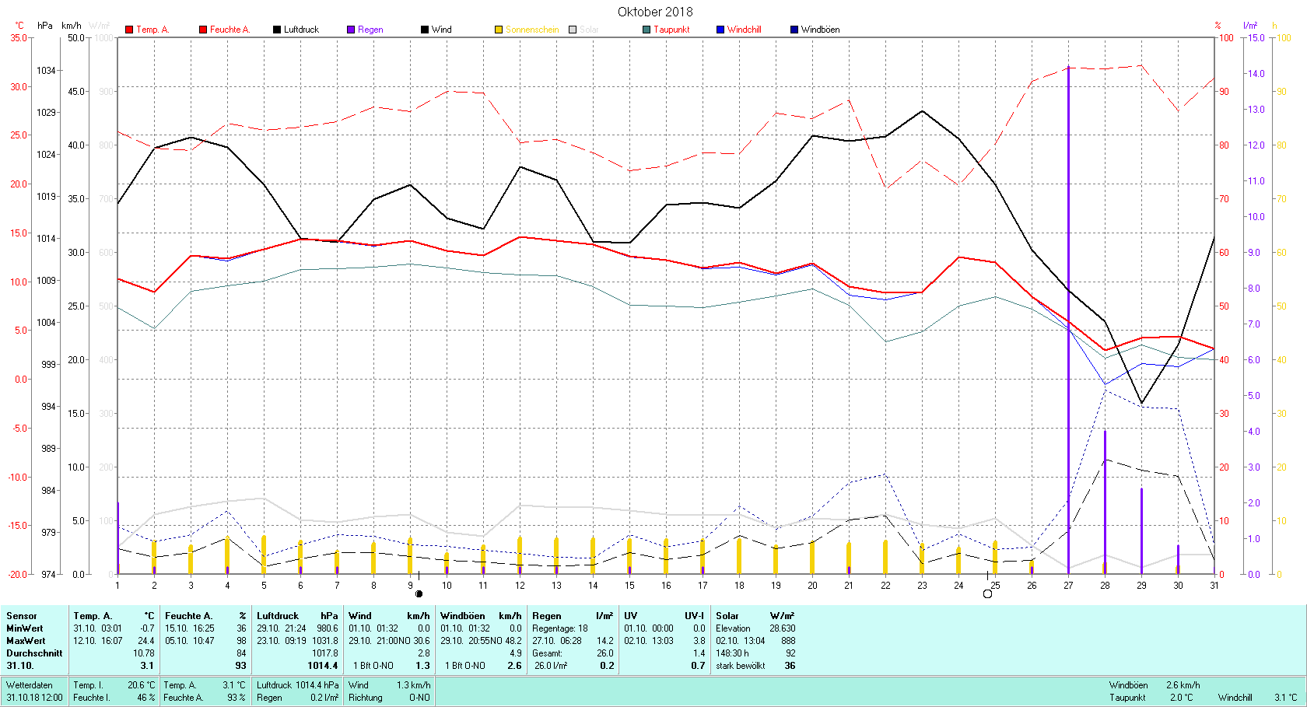1307x707 pixels.
Task: Click the 'Regentage: 18' entry
Action: (560, 628)
